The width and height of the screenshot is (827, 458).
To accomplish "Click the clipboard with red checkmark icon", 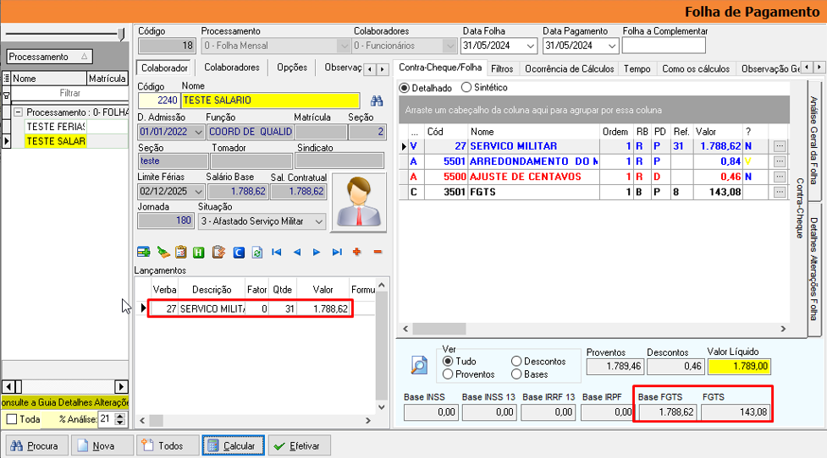I will [218, 252].
